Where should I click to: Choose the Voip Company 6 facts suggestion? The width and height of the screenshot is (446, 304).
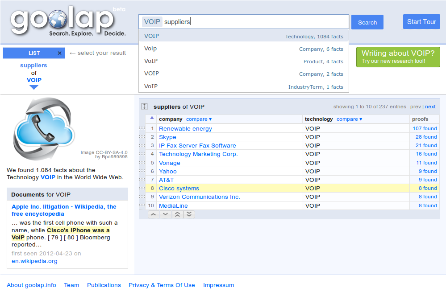coord(243,49)
